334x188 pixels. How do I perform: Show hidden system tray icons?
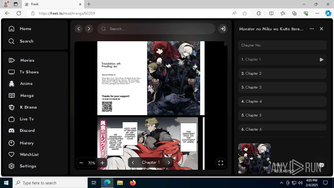281,183
